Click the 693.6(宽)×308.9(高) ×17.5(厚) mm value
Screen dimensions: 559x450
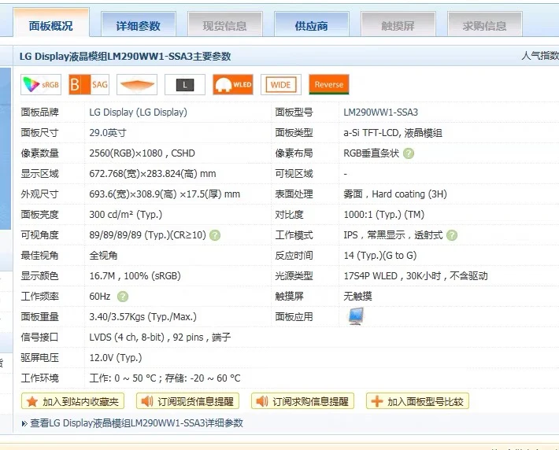coord(165,194)
